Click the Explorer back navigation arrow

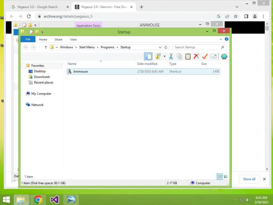coord(26,47)
